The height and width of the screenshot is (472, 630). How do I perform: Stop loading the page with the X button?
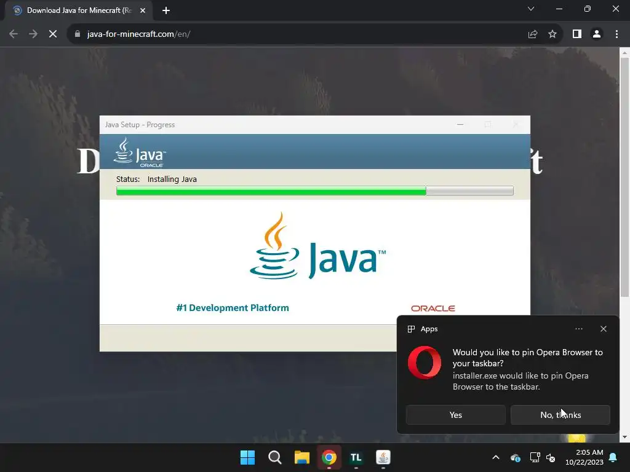(53, 34)
